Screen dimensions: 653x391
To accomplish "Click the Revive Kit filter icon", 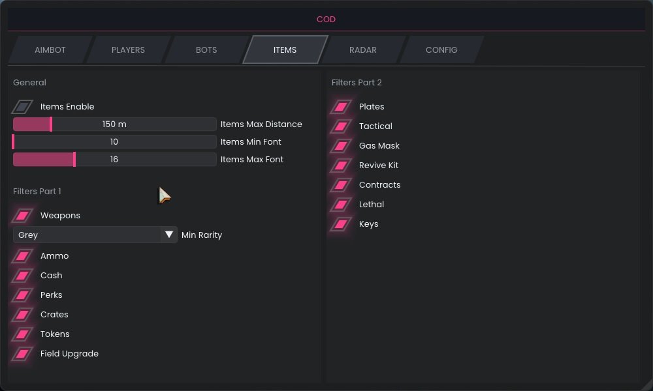I will [340, 165].
